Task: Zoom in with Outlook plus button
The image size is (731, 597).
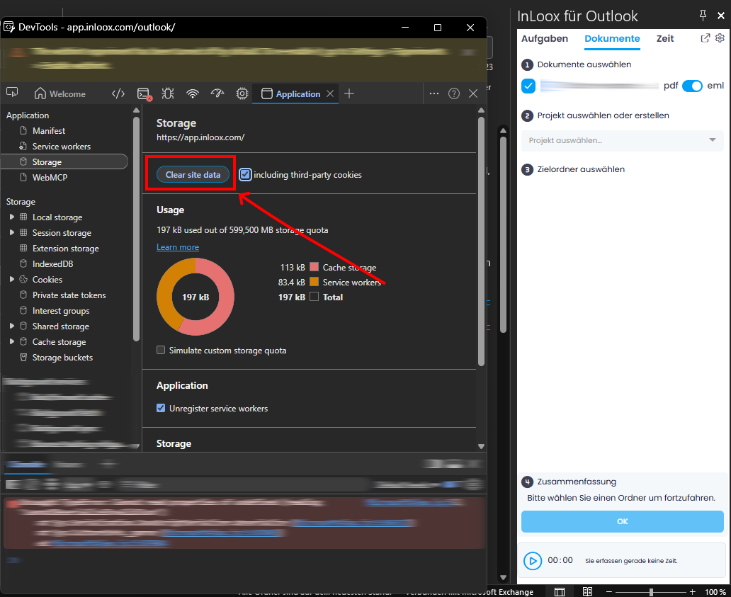Action: coord(693,592)
